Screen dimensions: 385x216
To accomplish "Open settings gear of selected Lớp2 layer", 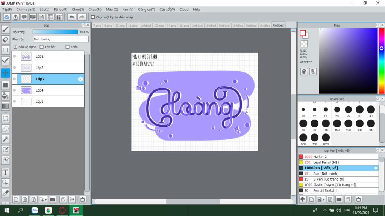I will 80,79.
